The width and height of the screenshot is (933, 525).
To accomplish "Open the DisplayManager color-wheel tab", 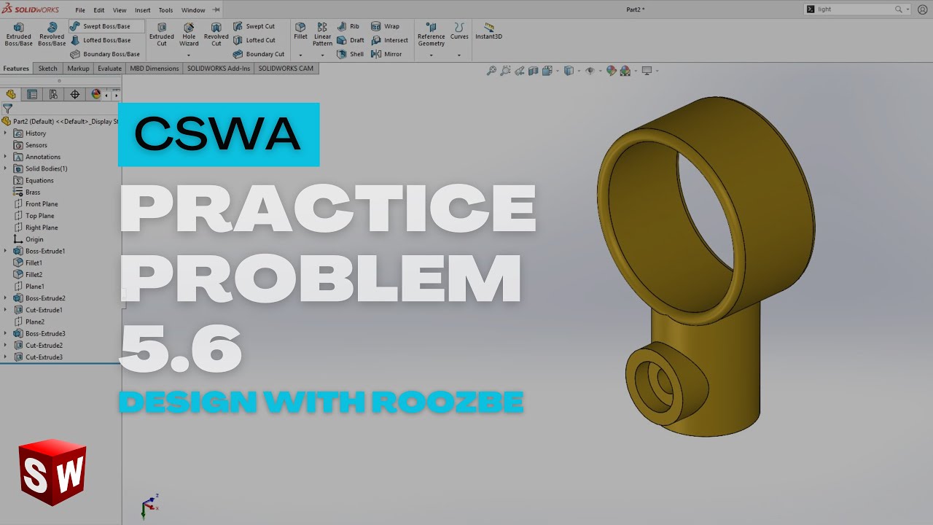I will (95, 94).
